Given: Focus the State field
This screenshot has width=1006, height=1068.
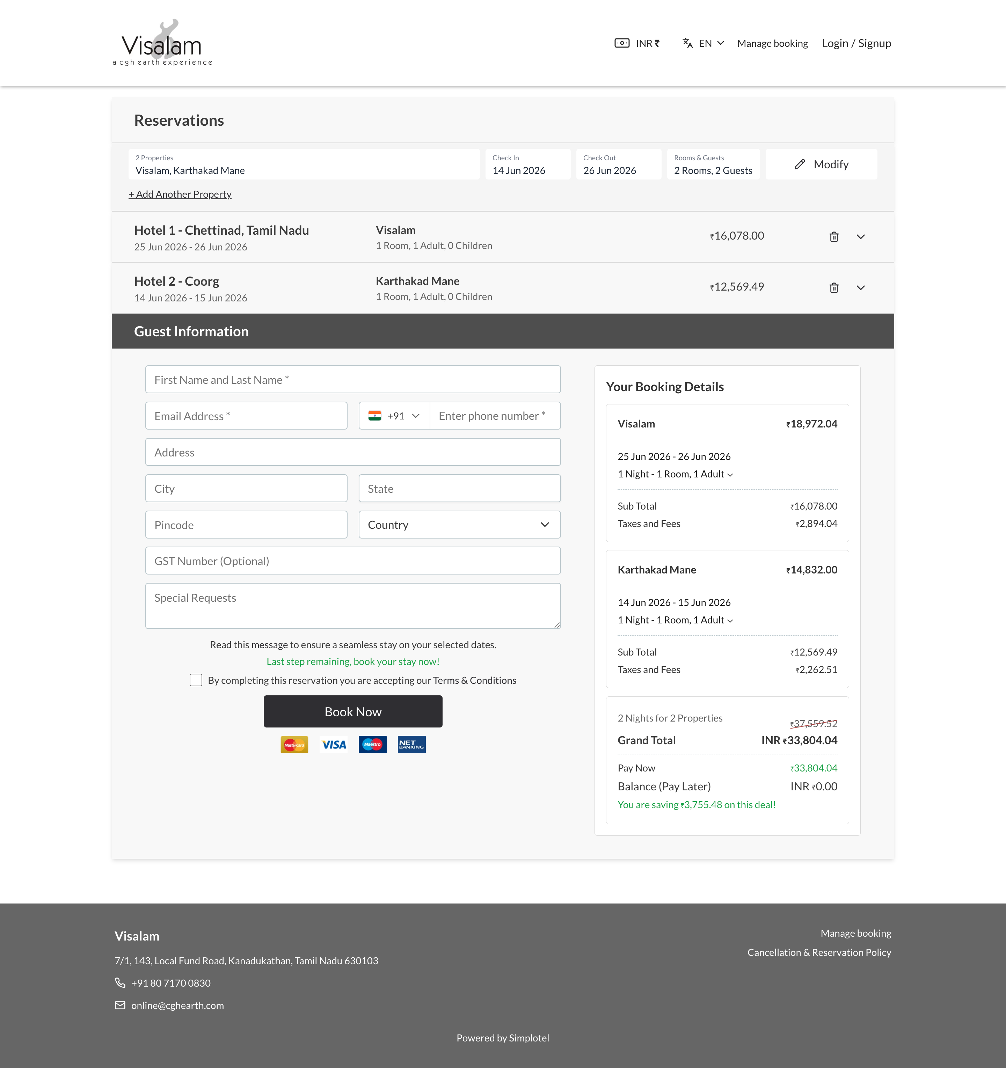Looking at the screenshot, I should [x=459, y=488].
